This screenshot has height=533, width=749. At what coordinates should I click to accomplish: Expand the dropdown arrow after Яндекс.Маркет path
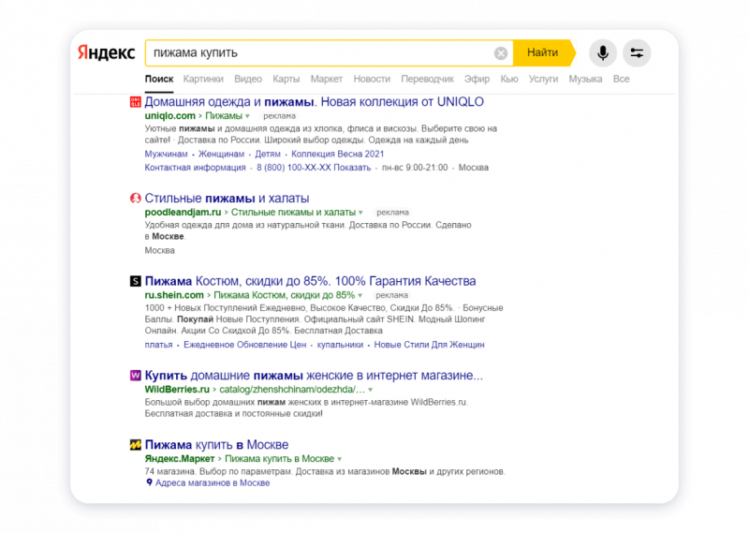[x=339, y=459]
